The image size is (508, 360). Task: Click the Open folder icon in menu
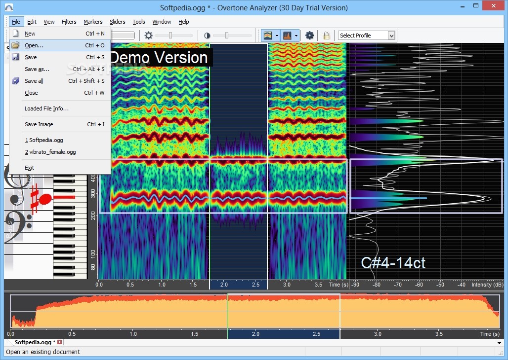(x=15, y=45)
